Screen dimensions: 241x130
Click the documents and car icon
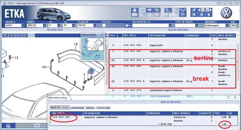click(175, 15)
